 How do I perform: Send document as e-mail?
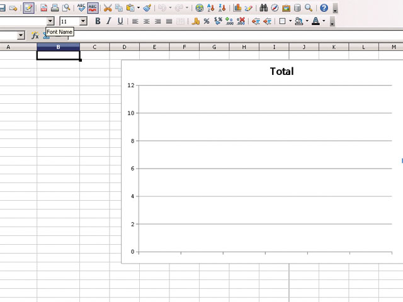tap(13, 8)
